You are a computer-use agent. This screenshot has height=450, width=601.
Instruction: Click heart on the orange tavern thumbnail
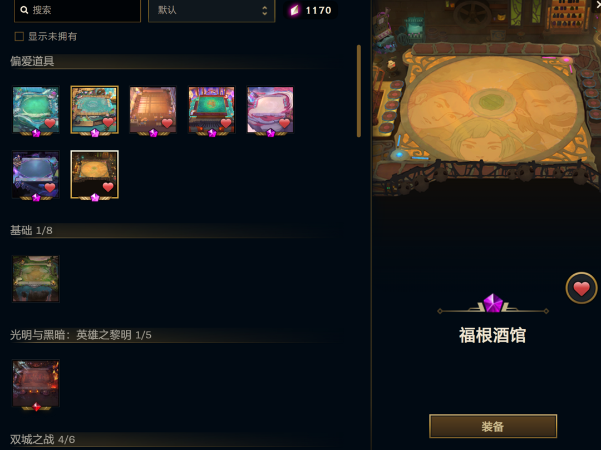click(x=108, y=187)
